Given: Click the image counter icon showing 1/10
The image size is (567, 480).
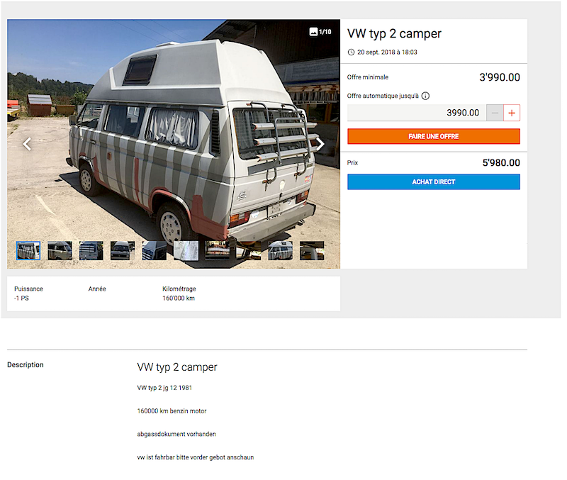Looking at the screenshot, I should click(313, 32).
